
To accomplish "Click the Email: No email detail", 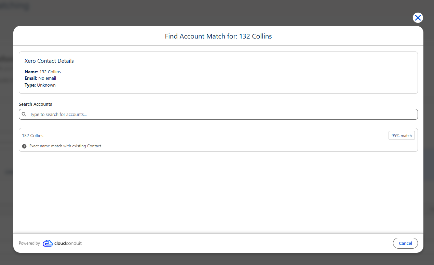I will point(40,78).
